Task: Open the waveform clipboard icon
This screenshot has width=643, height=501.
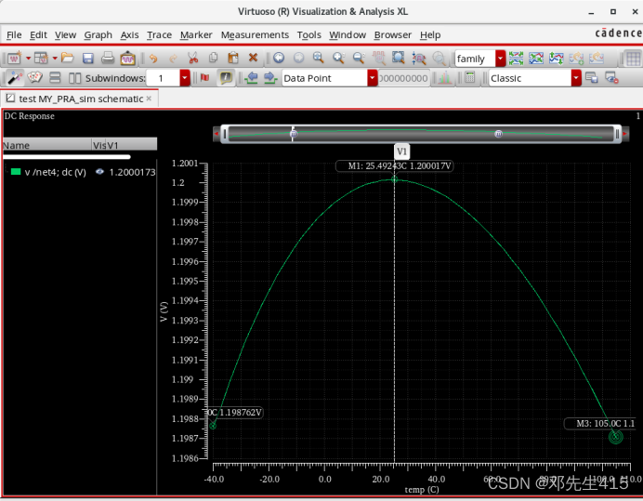Action: pyautogui.click(x=128, y=58)
